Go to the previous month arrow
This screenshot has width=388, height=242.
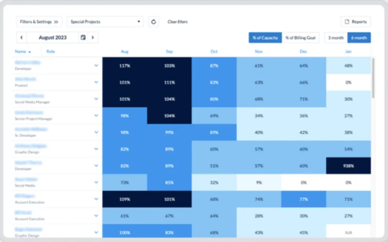coord(22,37)
